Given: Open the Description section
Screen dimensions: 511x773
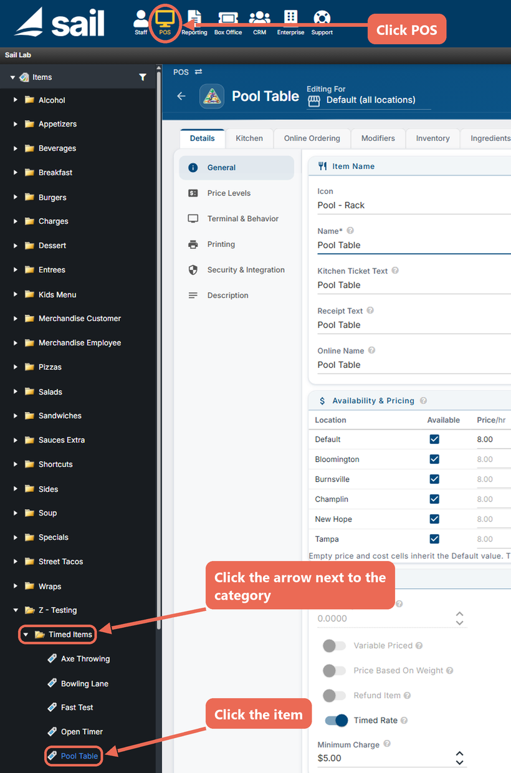Looking at the screenshot, I should coord(236,295).
